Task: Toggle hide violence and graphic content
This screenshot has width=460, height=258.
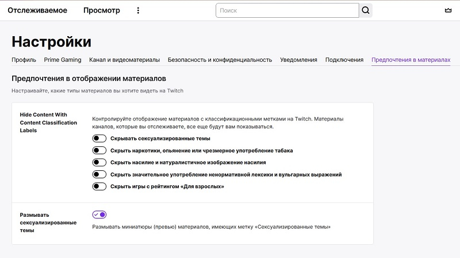Action: 99,162
